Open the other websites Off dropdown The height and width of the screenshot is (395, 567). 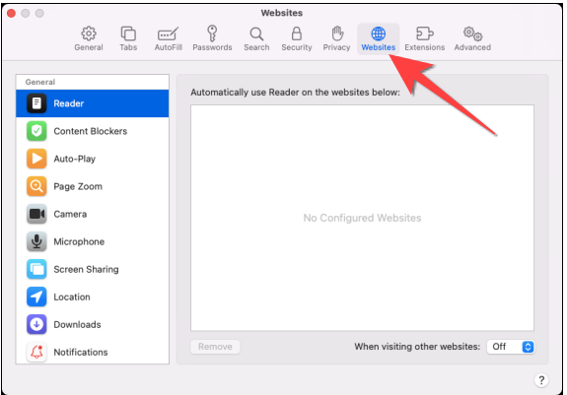pyautogui.click(x=511, y=347)
